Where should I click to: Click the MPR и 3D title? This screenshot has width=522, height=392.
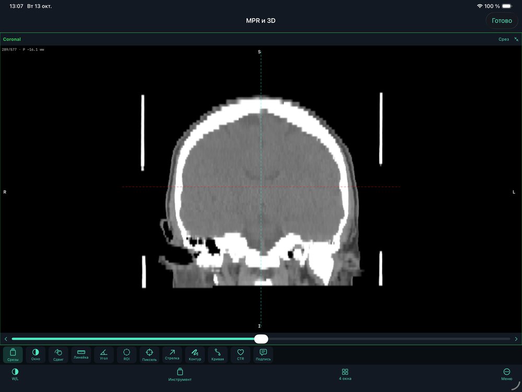[260, 21]
